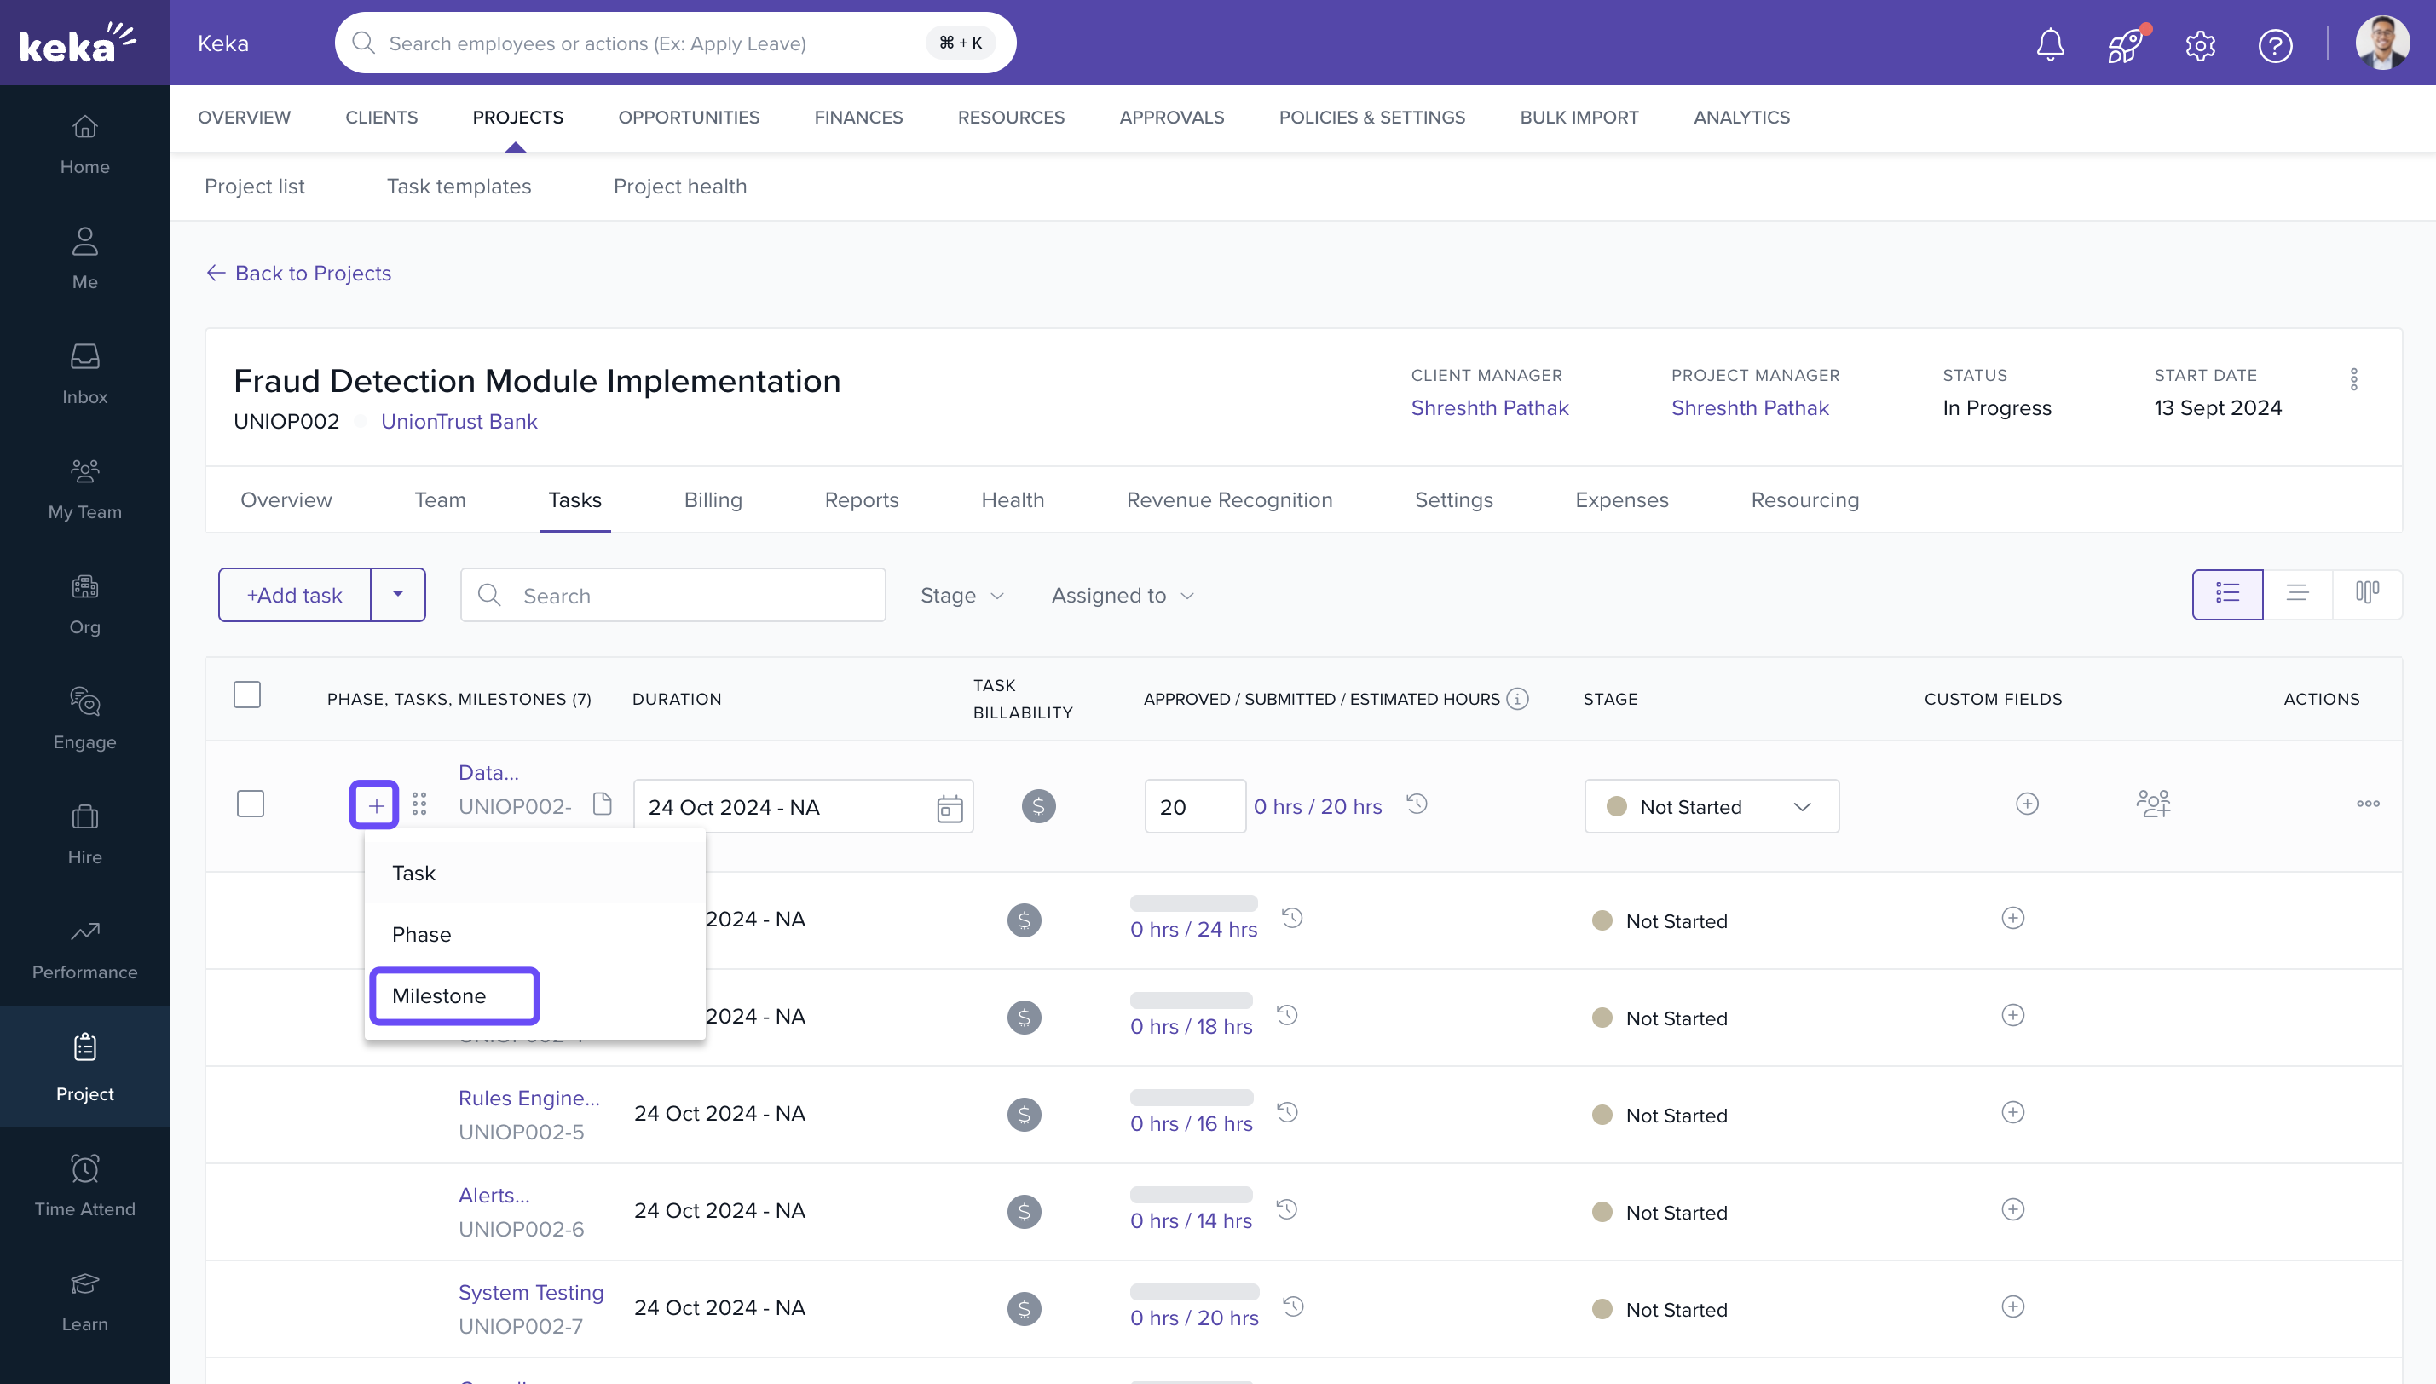Open the calendar picker in Data task row
Image resolution: width=2436 pixels, height=1384 pixels.
pos(949,808)
